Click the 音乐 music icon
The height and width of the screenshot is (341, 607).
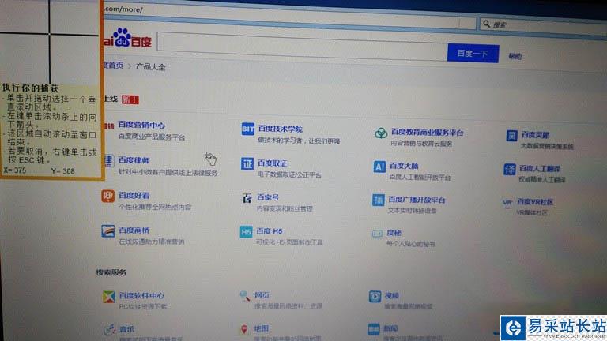coord(110,329)
